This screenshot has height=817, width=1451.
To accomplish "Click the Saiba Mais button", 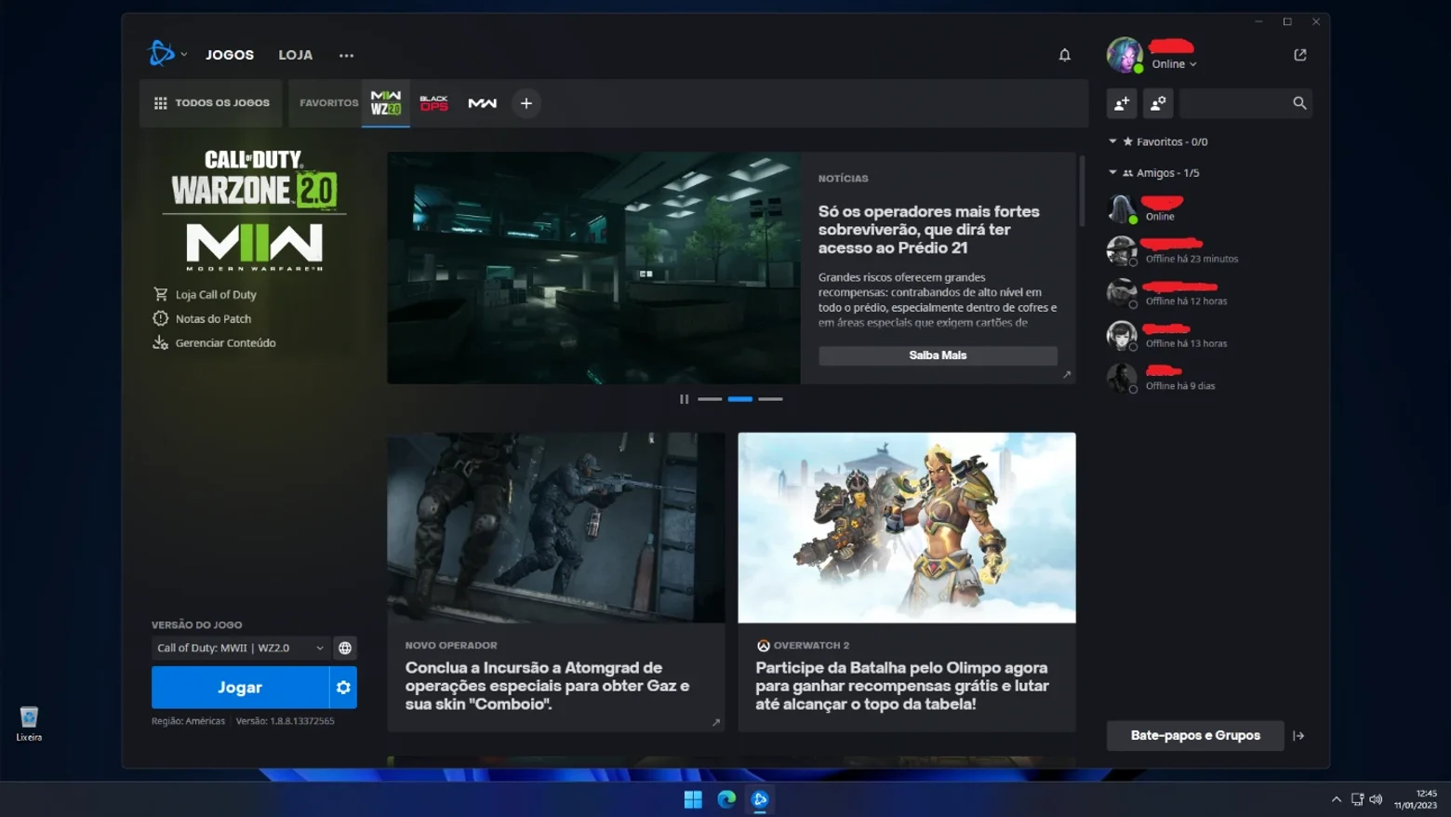I will (x=938, y=355).
